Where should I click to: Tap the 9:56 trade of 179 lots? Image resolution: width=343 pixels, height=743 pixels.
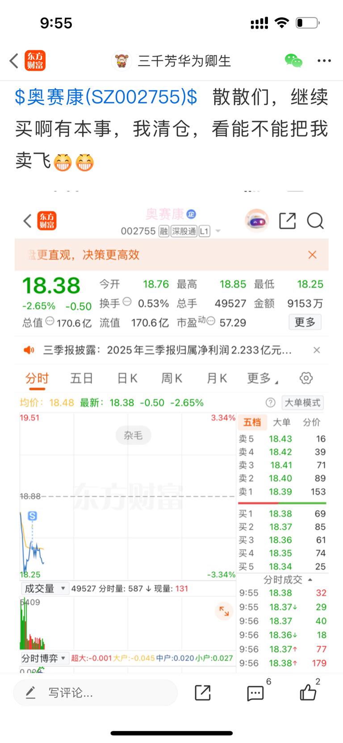(x=283, y=663)
